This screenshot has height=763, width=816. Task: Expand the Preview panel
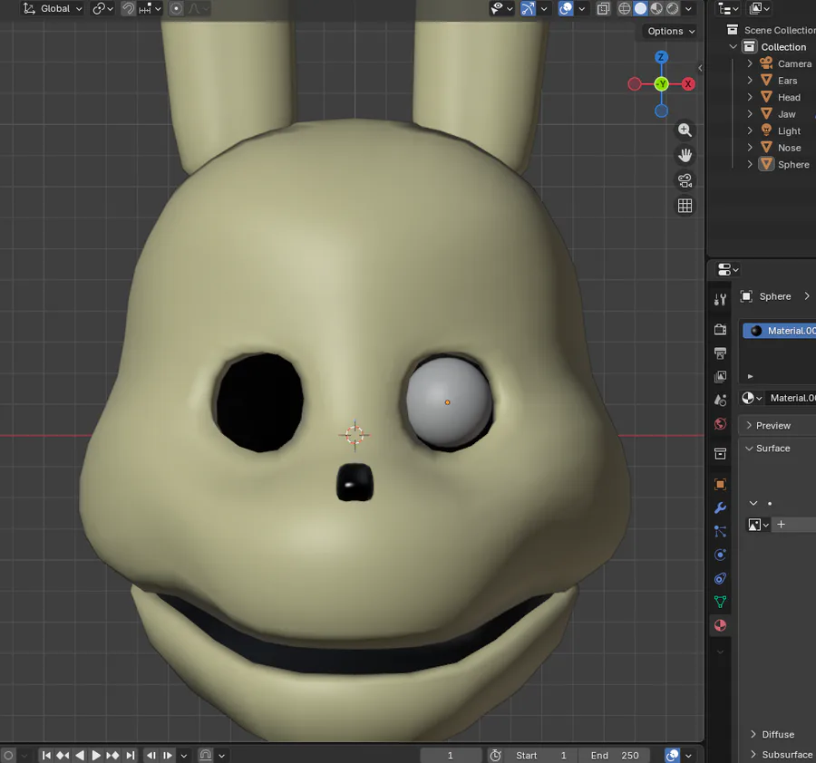[x=772, y=425]
